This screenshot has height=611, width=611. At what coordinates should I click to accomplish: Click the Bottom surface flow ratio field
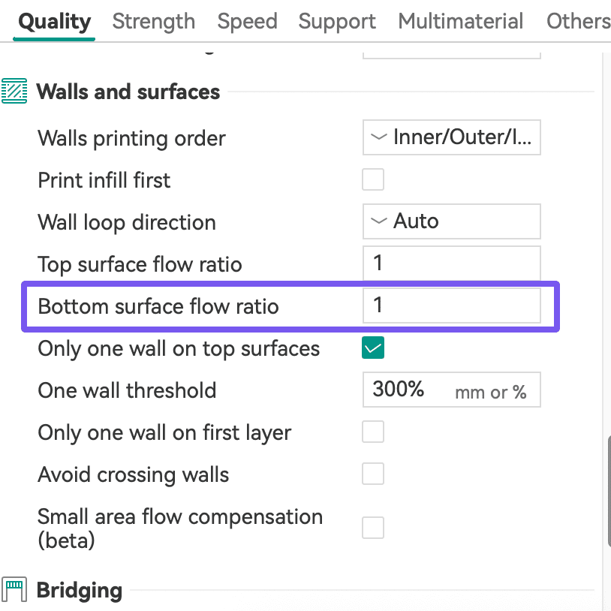[x=451, y=305]
